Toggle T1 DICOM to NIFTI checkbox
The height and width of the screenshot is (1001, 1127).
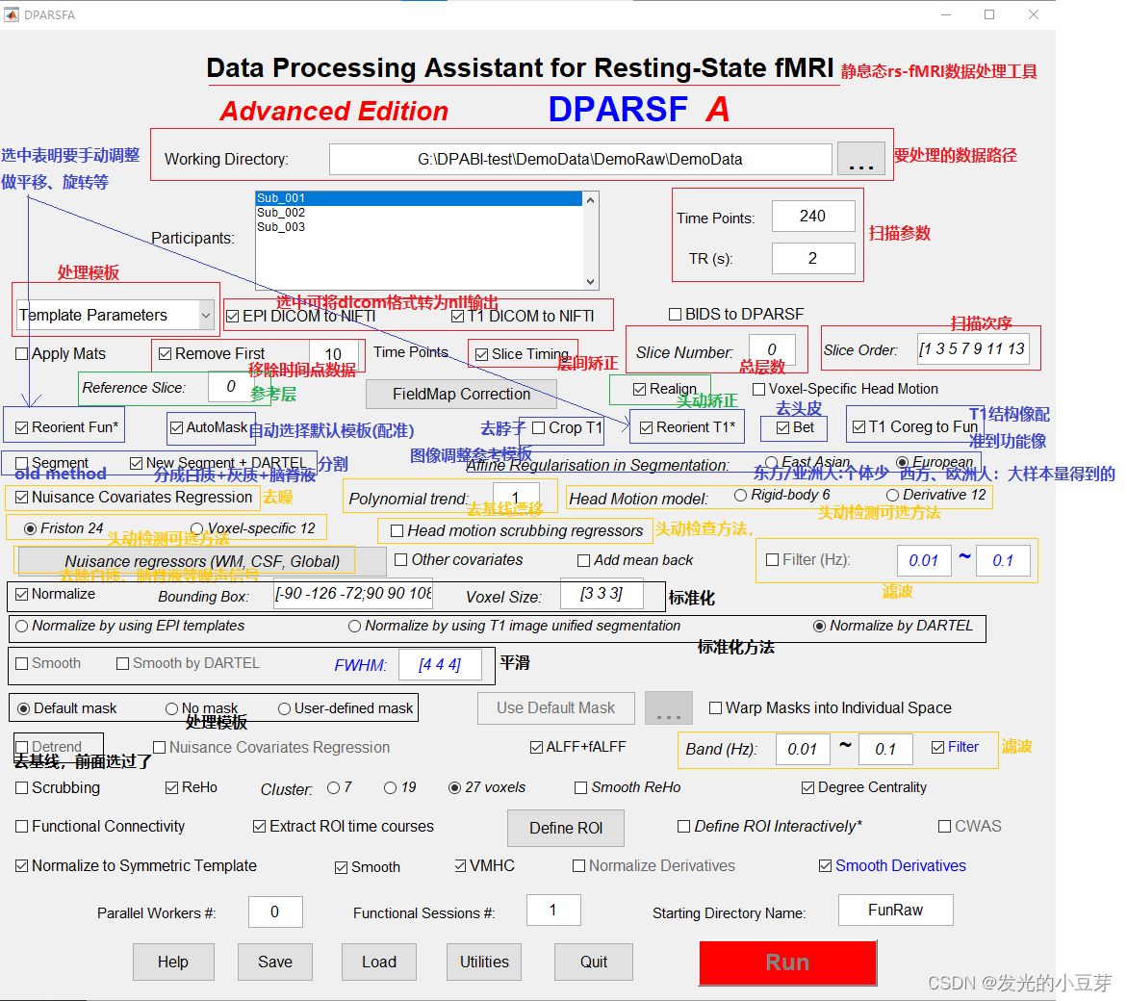coord(457,316)
